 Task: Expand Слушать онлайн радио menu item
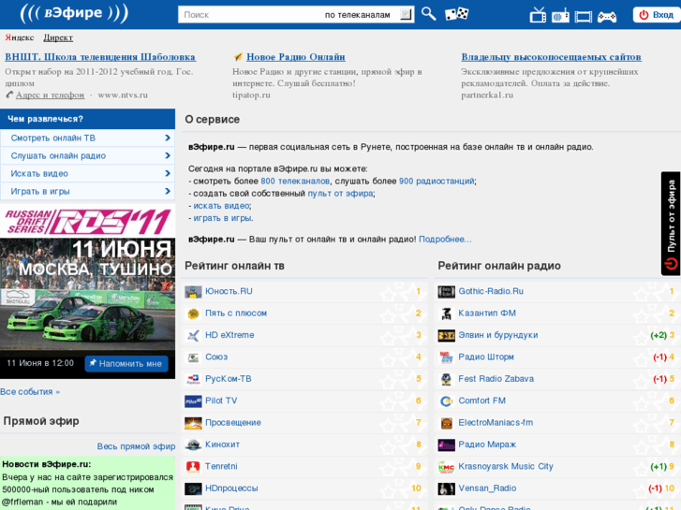click(87, 156)
